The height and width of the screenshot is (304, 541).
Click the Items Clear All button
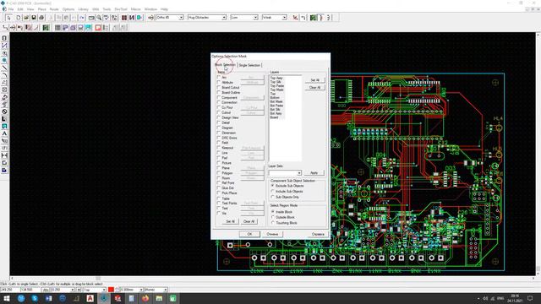point(249,221)
